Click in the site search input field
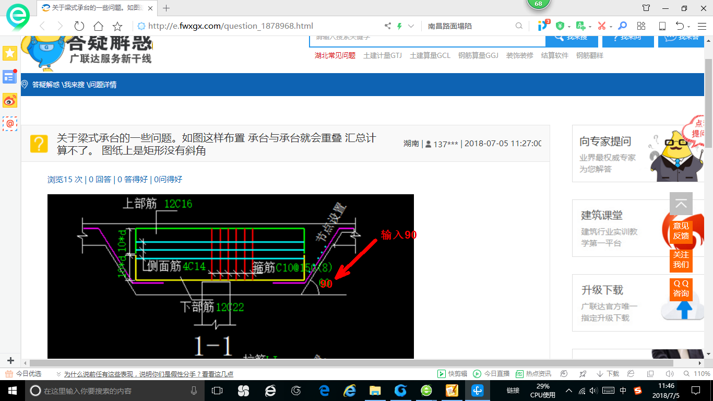713x401 pixels. click(427, 41)
